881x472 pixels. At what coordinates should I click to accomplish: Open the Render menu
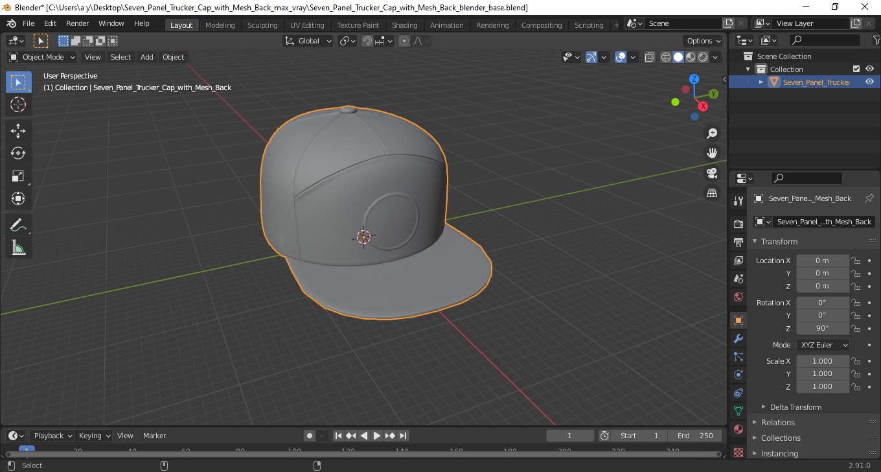point(78,23)
